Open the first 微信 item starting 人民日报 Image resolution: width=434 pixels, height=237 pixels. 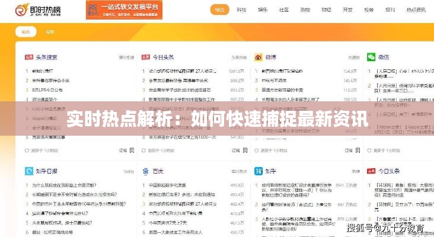[x=404, y=73]
